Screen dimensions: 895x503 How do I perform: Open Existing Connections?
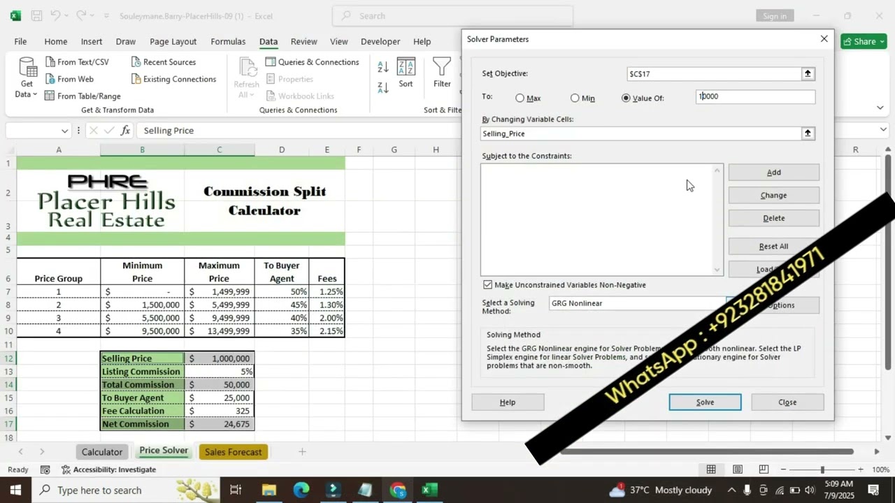(173, 79)
